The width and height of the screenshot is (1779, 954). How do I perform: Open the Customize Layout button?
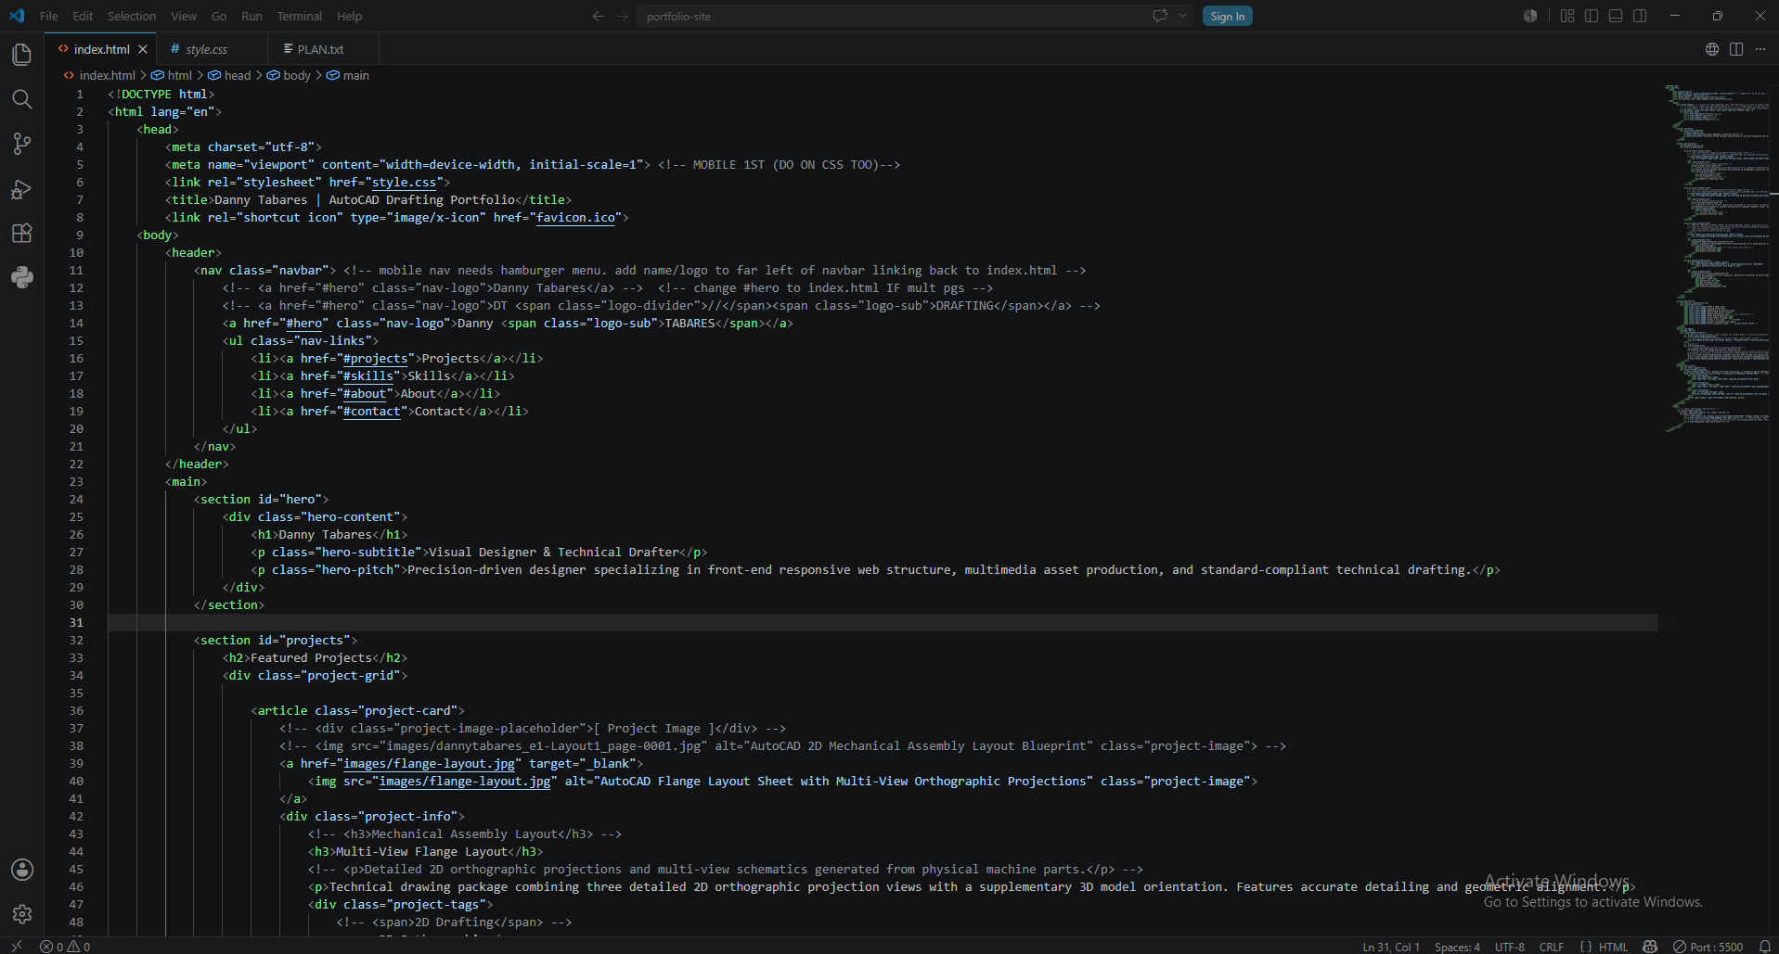click(1567, 16)
